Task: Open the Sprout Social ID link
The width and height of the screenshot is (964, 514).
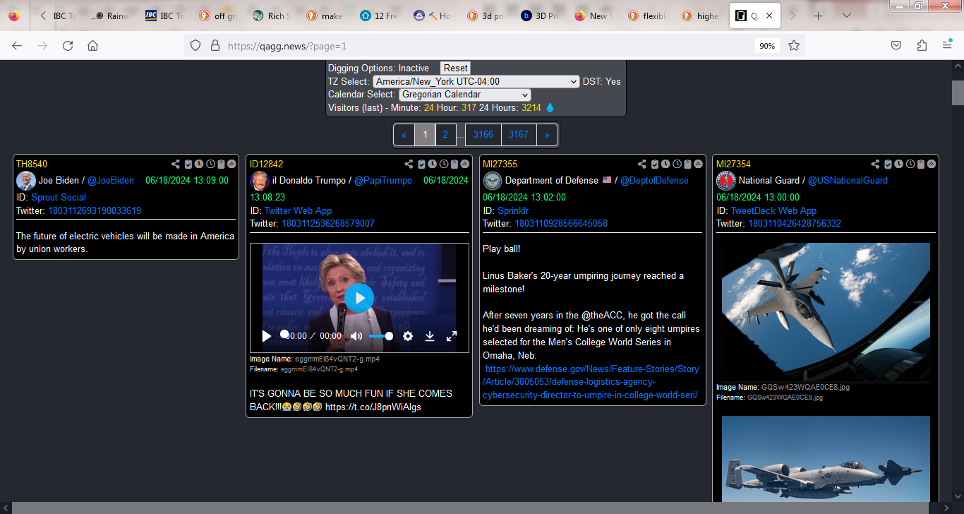Action: 59,197
